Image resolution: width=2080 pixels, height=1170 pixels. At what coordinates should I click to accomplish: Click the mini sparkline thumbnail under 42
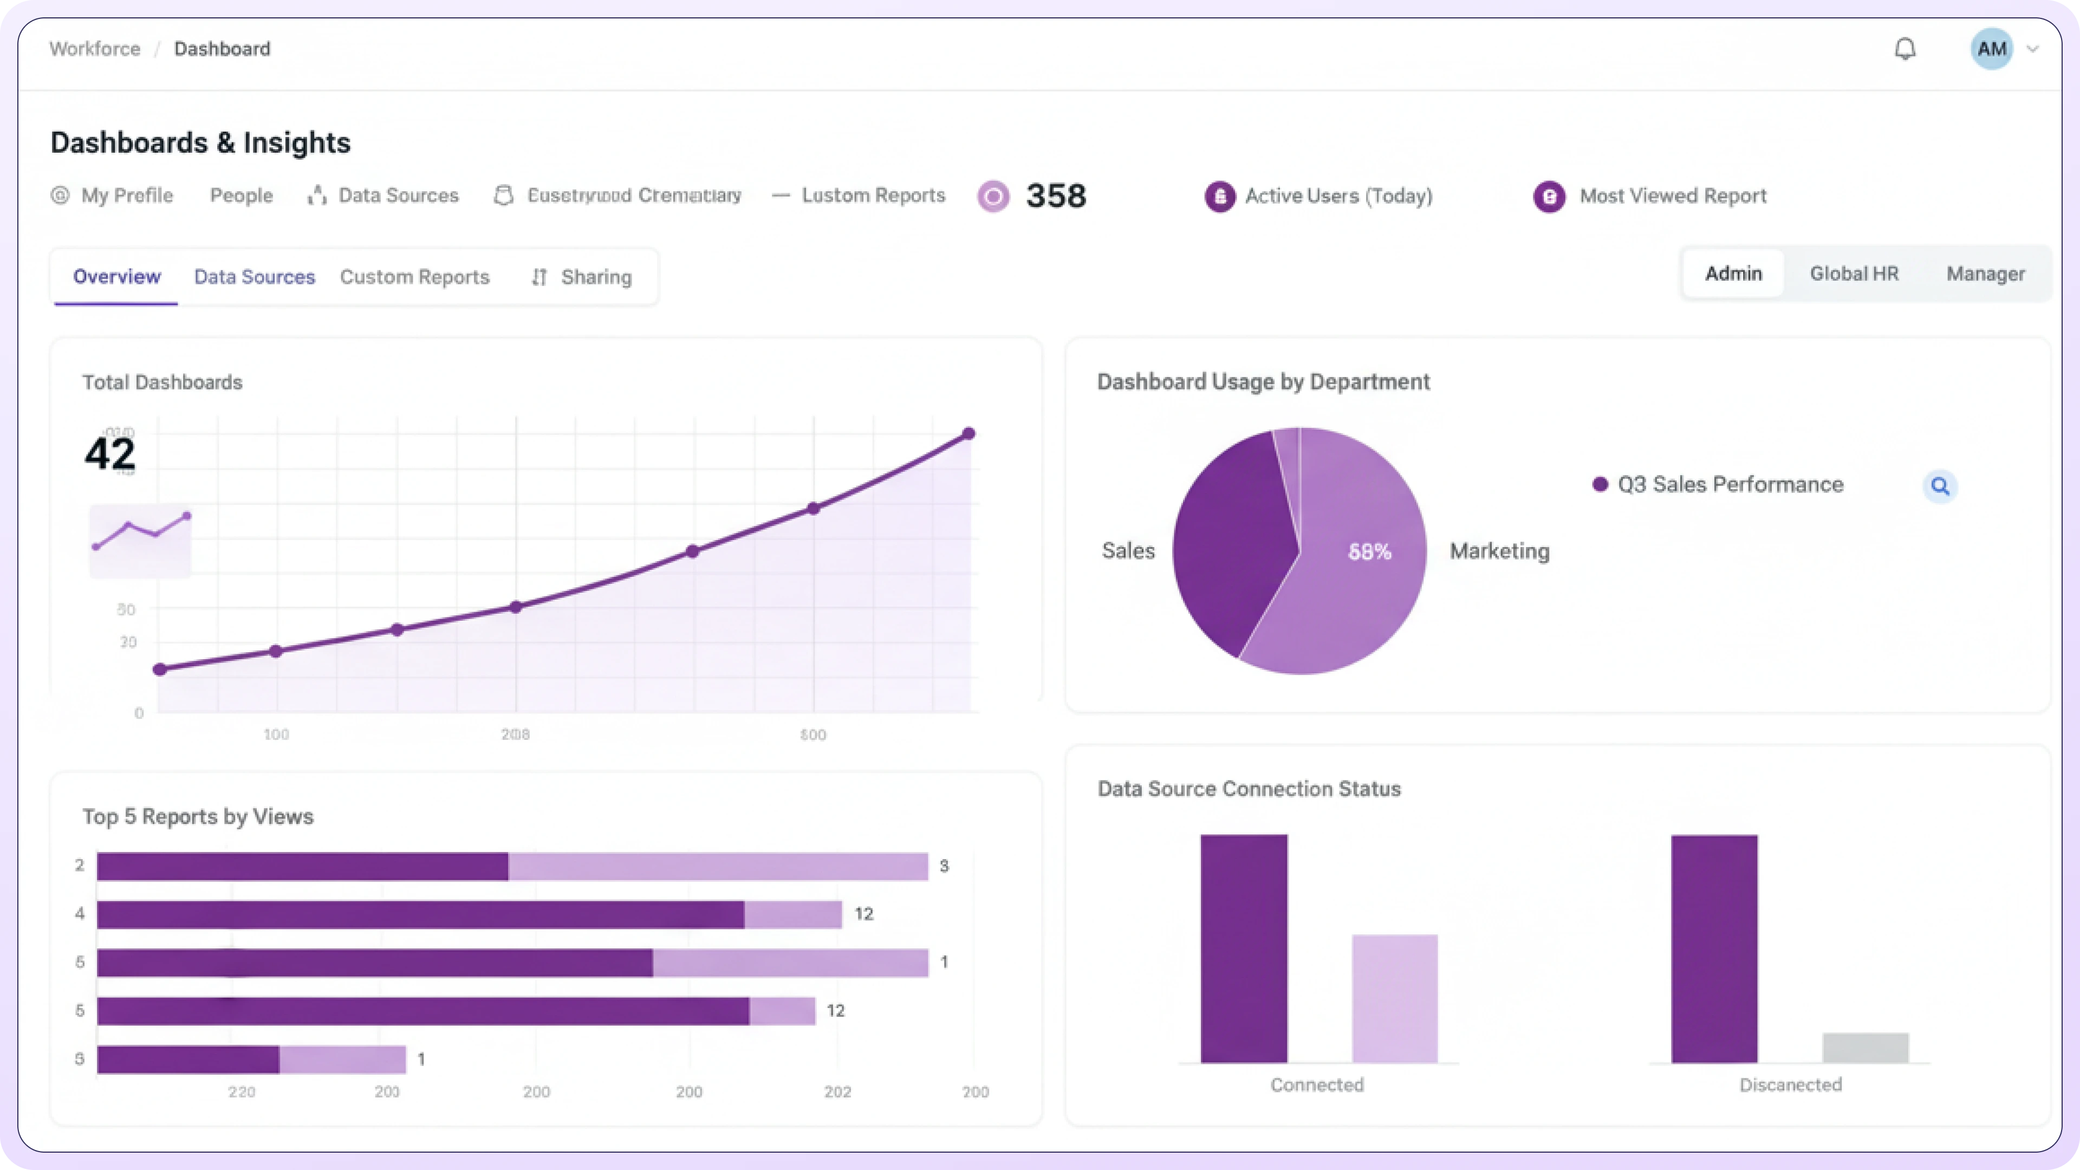tap(140, 540)
